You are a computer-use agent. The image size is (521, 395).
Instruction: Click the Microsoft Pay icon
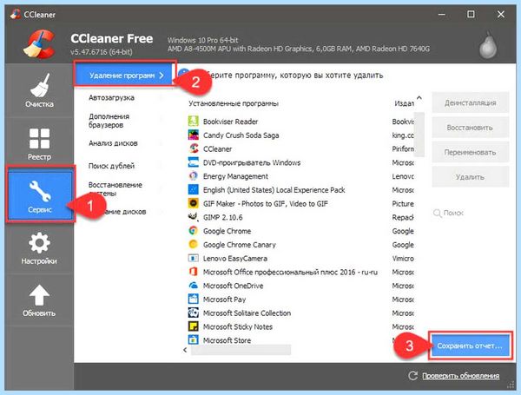point(193,299)
